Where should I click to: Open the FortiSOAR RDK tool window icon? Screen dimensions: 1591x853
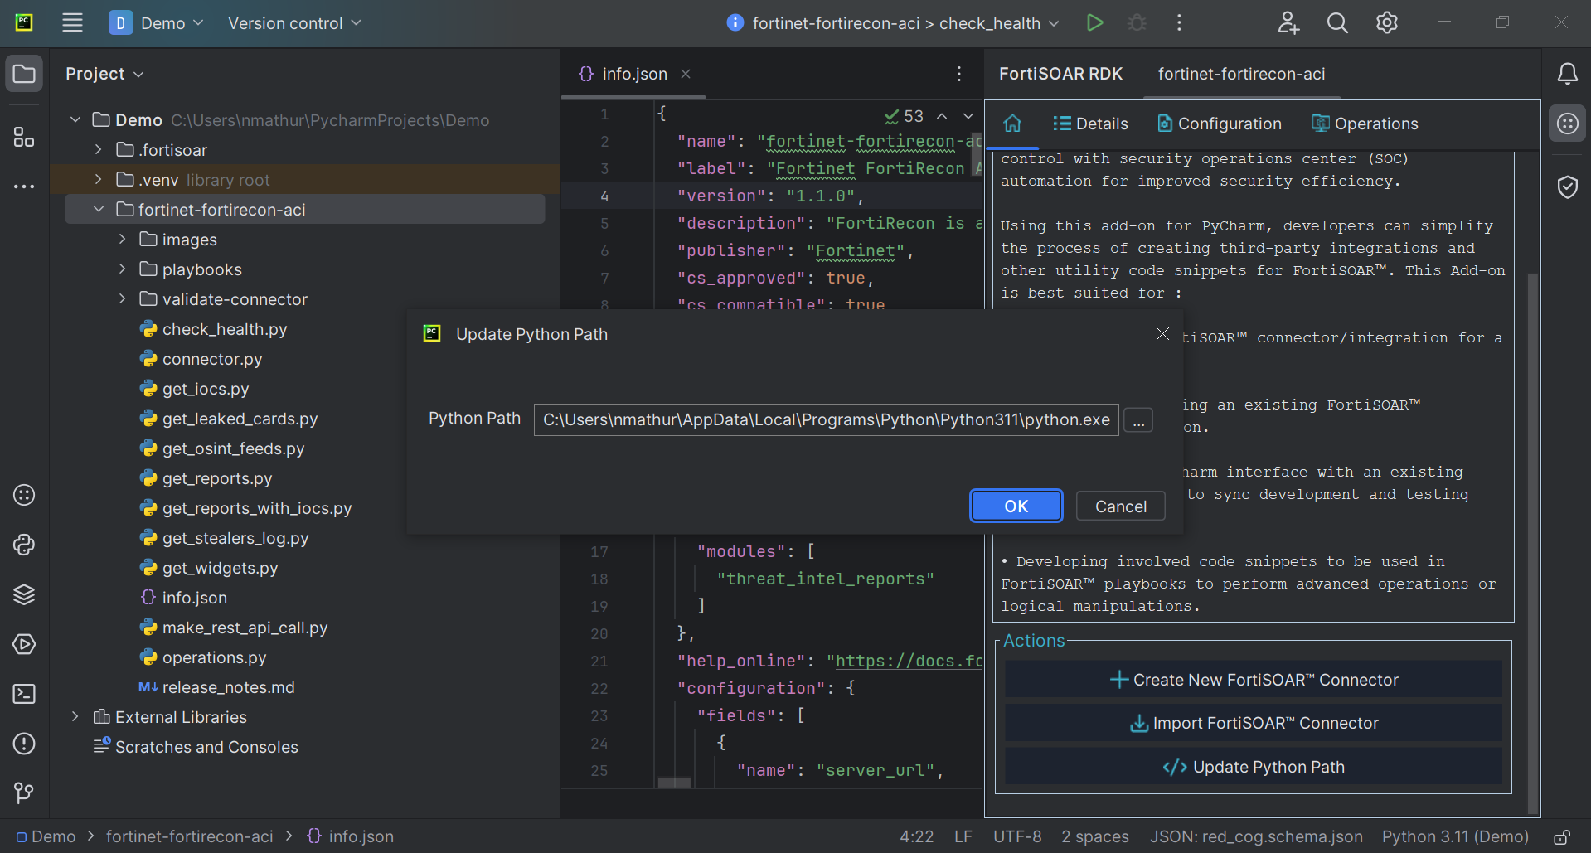tap(1567, 124)
